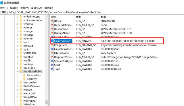Select the vwifimp key in tree
This screenshot has width=184, height=106.
point(28,64)
